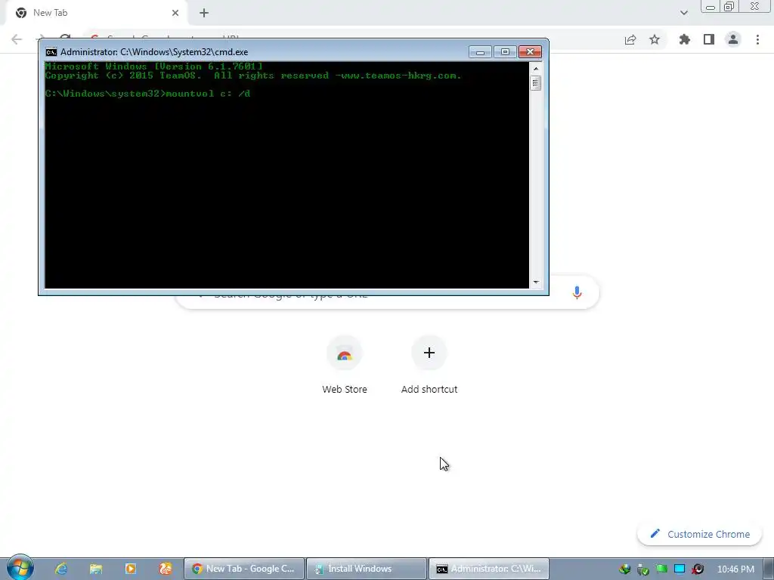This screenshot has width=774, height=580.
Task: Start voice search with microphone icon
Action: 577,292
